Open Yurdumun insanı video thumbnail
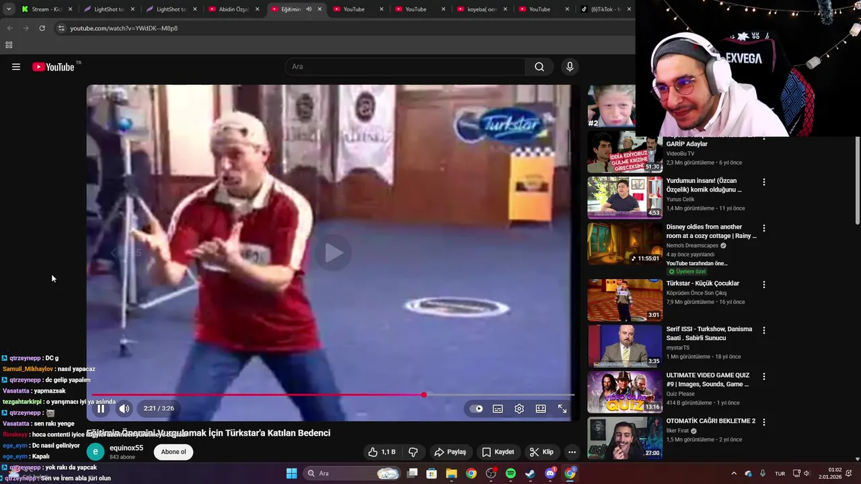The image size is (861, 484). coord(625,198)
